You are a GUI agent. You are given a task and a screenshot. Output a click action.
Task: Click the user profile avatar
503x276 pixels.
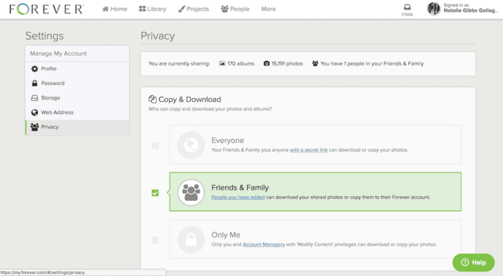coord(434,9)
